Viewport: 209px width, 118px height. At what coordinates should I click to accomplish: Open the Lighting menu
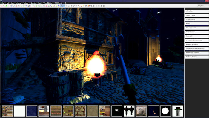(x=33, y=3)
